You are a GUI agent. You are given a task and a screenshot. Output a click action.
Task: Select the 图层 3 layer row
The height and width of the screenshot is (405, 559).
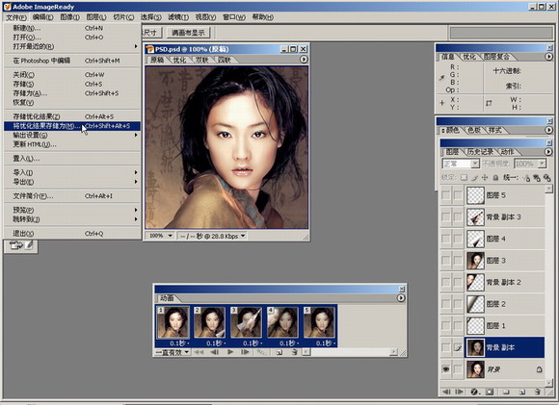(505, 260)
